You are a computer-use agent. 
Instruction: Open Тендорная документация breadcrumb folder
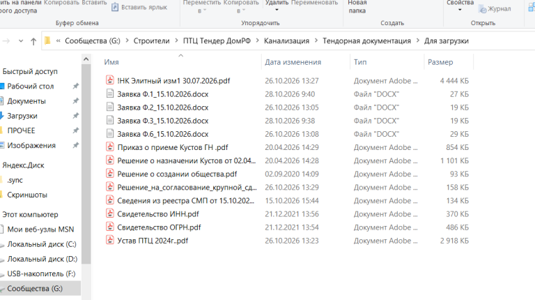pyautogui.click(x=366, y=40)
